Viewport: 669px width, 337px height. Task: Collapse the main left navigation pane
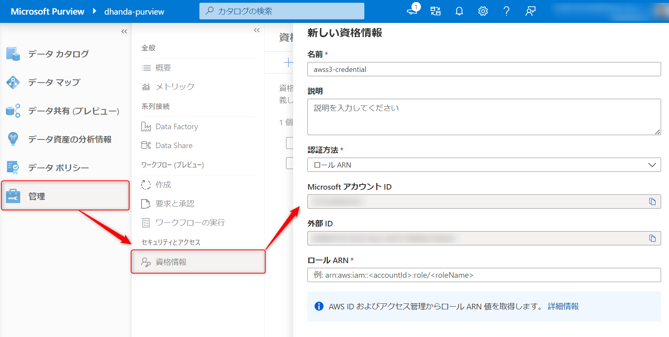tap(124, 31)
